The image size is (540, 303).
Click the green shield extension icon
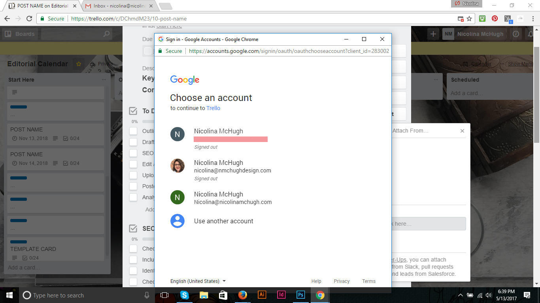coord(482,19)
